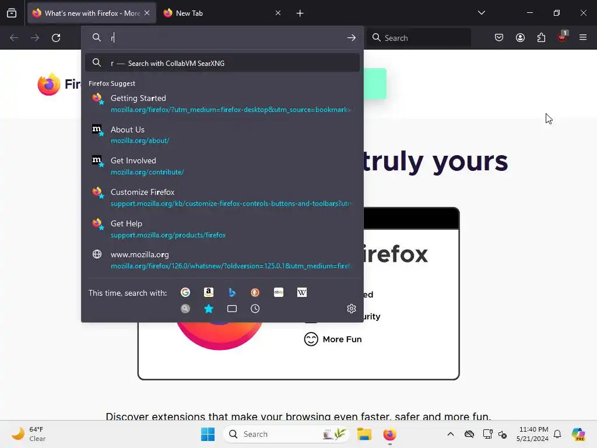The image size is (597, 448).
Task: Search this time with eBay
Action: coord(278,292)
